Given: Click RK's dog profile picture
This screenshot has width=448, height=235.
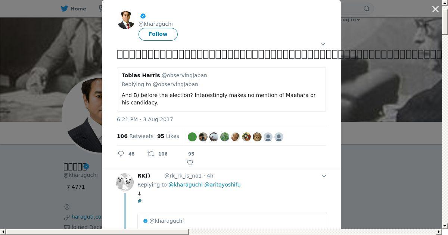Looking at the screenshot, I should pos(125,182).
